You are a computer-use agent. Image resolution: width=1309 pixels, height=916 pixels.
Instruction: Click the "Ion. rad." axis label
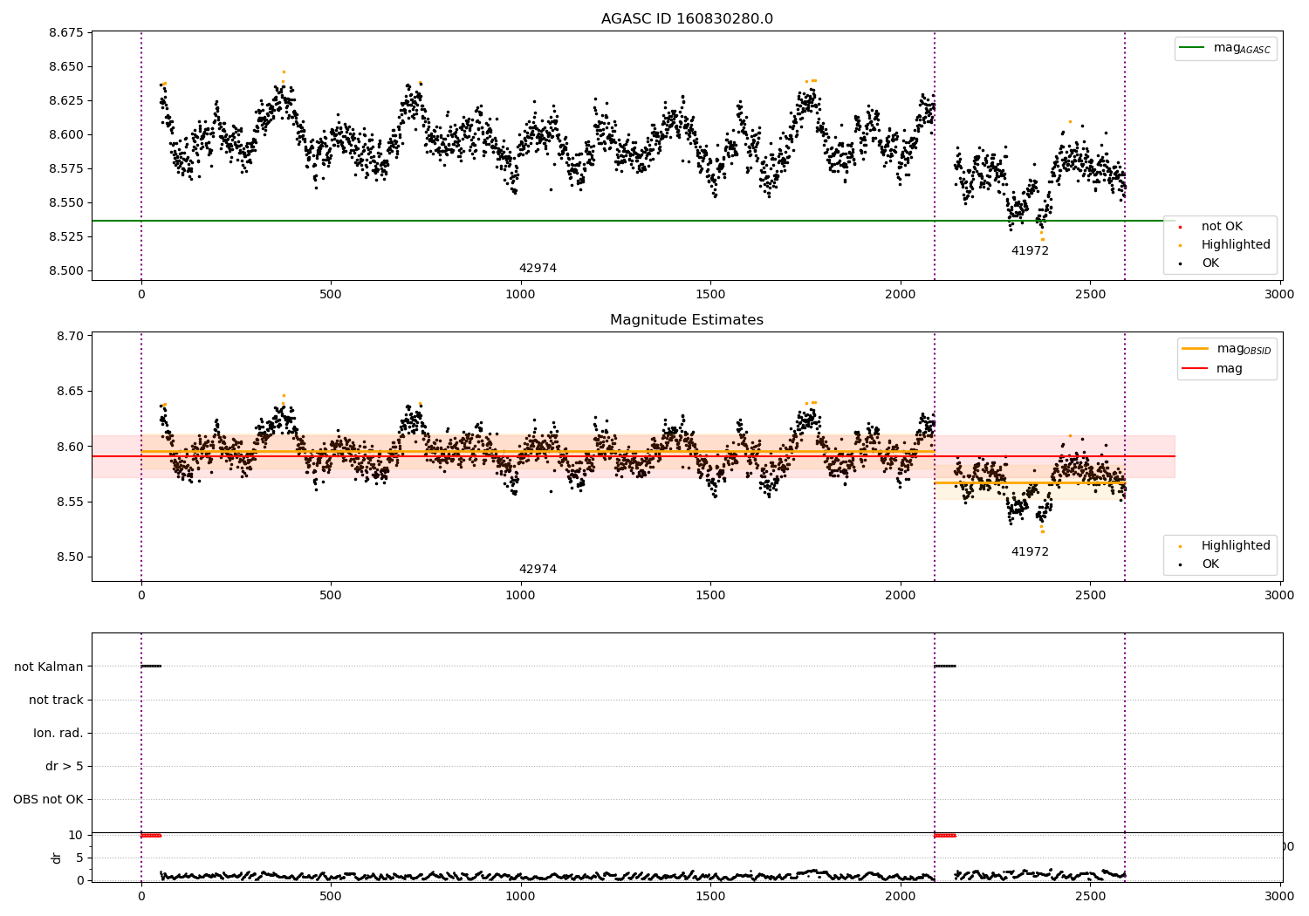tap(58, 734)
